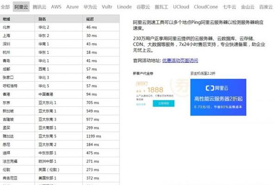Viewport: 278px width, 185px height.
Task: Select the 杭州 region cell
Action: coord(18,52)
